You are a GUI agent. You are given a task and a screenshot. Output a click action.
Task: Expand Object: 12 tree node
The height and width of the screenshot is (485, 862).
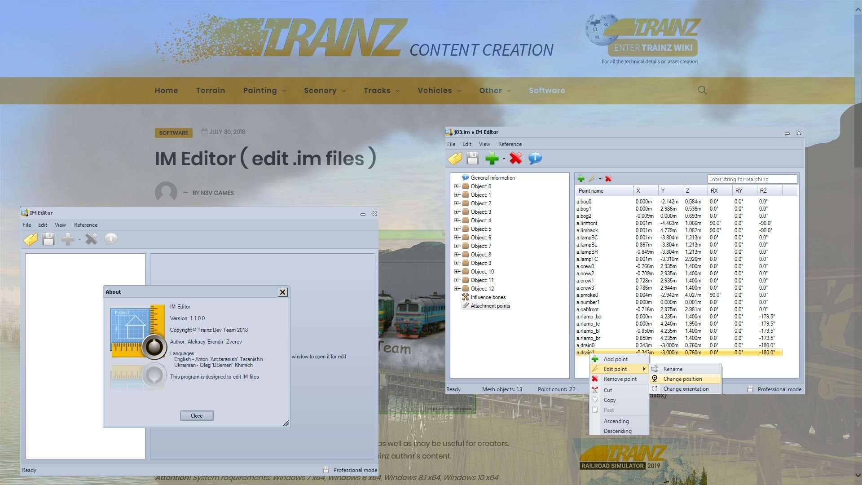point(457,289)
